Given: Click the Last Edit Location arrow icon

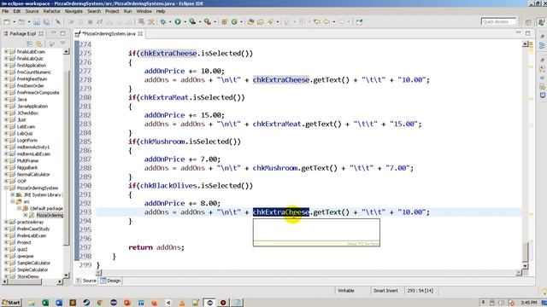Looking at the screenshot, I should (317, 22).
